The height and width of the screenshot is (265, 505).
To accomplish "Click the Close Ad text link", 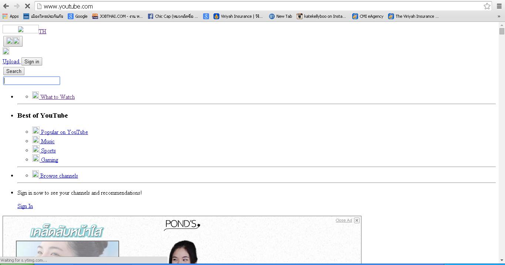I will (344, 220).
